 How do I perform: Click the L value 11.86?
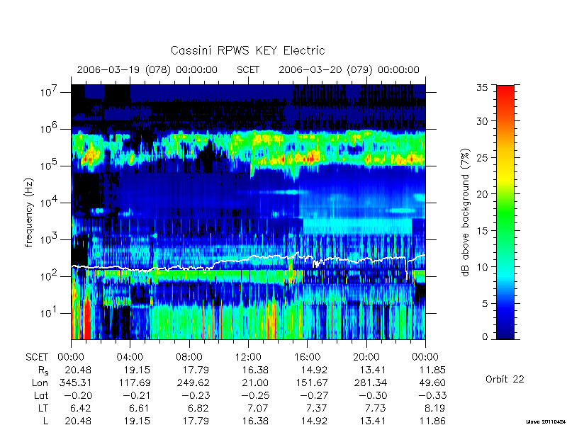click(432, 421)
